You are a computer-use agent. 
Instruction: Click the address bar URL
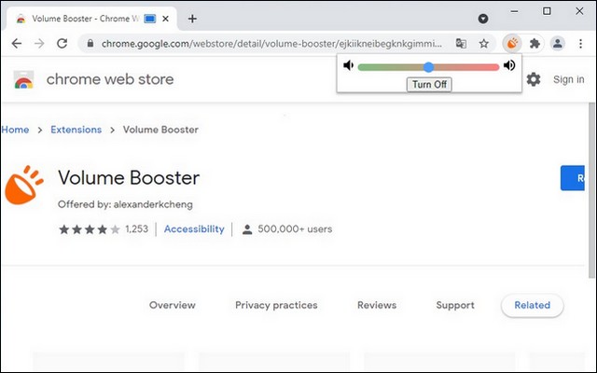(271, 44)
